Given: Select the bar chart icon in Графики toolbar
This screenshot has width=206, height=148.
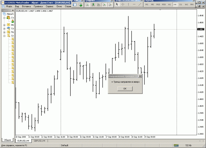Looking at the screenshot, I should coord(88,5).
